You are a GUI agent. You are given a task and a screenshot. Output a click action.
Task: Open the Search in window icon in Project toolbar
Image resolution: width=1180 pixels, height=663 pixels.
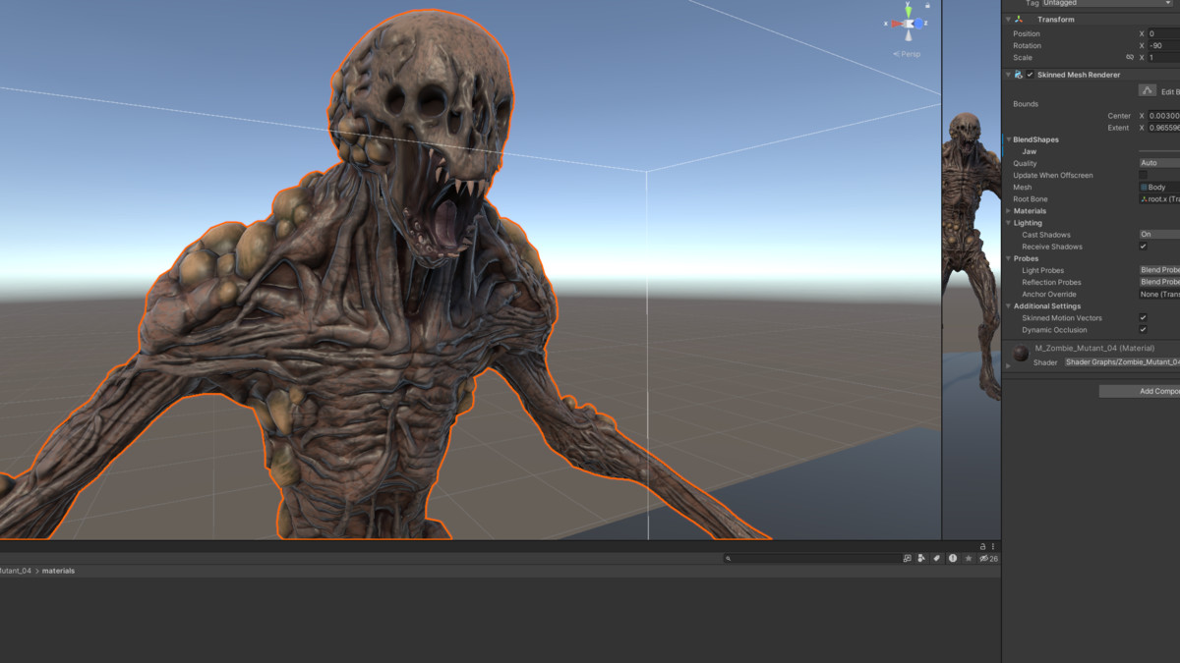coord(907,558)
